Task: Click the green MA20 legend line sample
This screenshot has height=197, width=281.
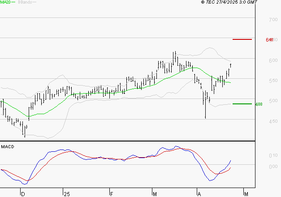Action: click(13, 3)
